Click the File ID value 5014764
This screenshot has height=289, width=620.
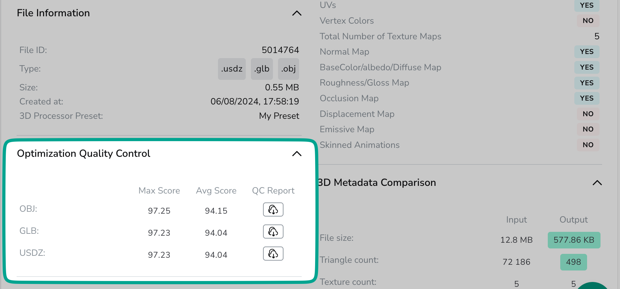tap(280, 50)
